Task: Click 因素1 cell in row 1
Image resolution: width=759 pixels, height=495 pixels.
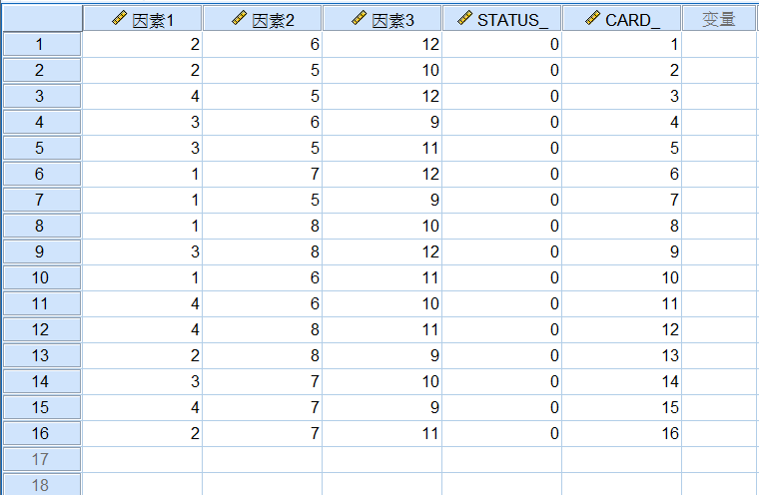Action: click(142, 45)
